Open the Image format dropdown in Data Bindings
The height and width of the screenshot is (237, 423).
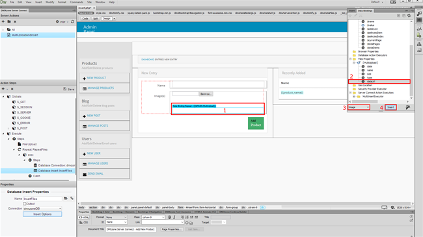coord(359,107)
